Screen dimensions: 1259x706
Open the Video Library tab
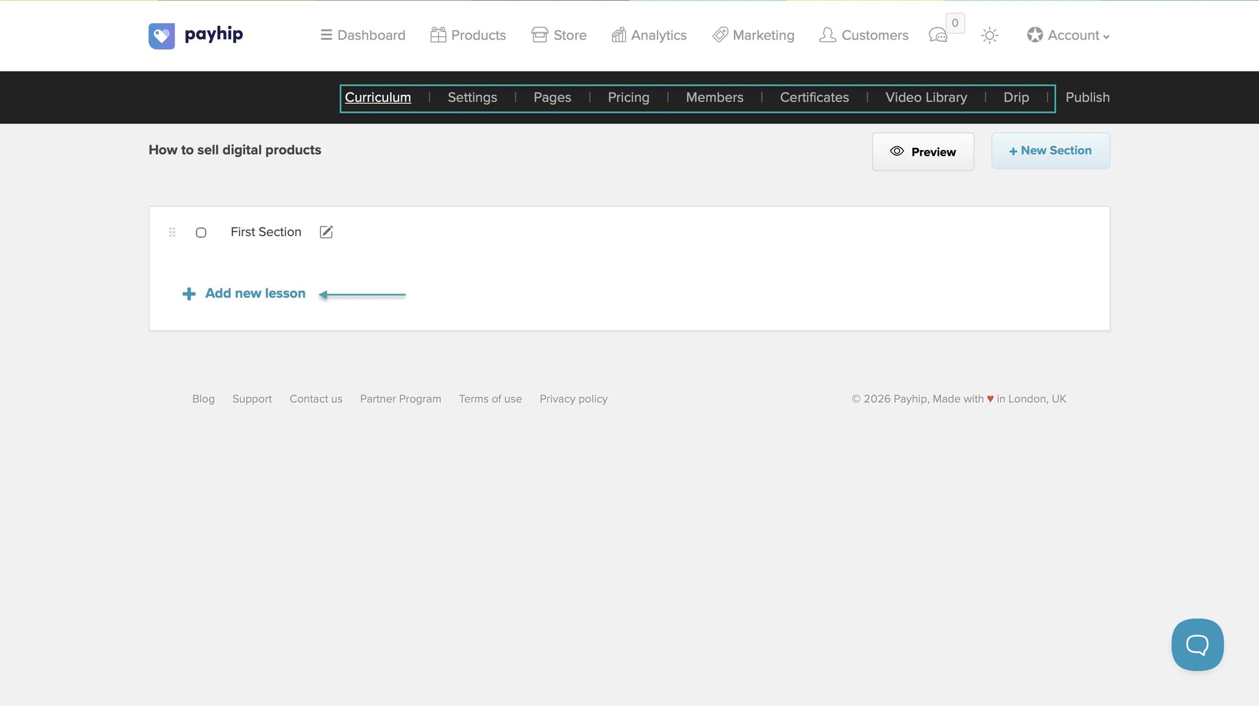[x=926, y=98]
